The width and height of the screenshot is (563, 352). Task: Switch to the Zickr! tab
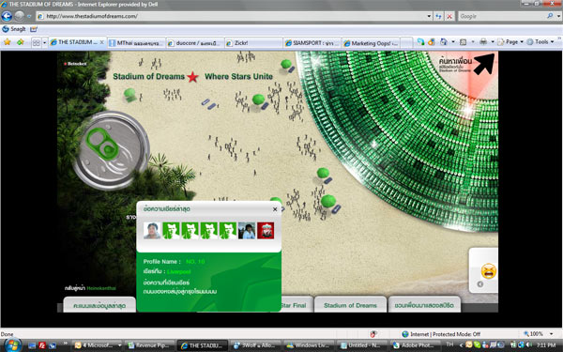tap(253, 43)
